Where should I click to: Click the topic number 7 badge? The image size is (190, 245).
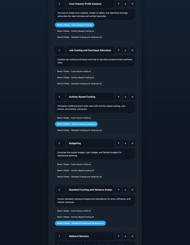[x=60, y=236]
